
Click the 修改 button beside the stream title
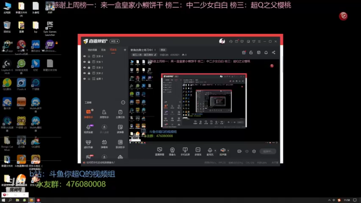click(163, 50)
